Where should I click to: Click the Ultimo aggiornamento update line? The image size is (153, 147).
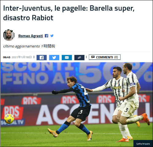coord(29,46)
